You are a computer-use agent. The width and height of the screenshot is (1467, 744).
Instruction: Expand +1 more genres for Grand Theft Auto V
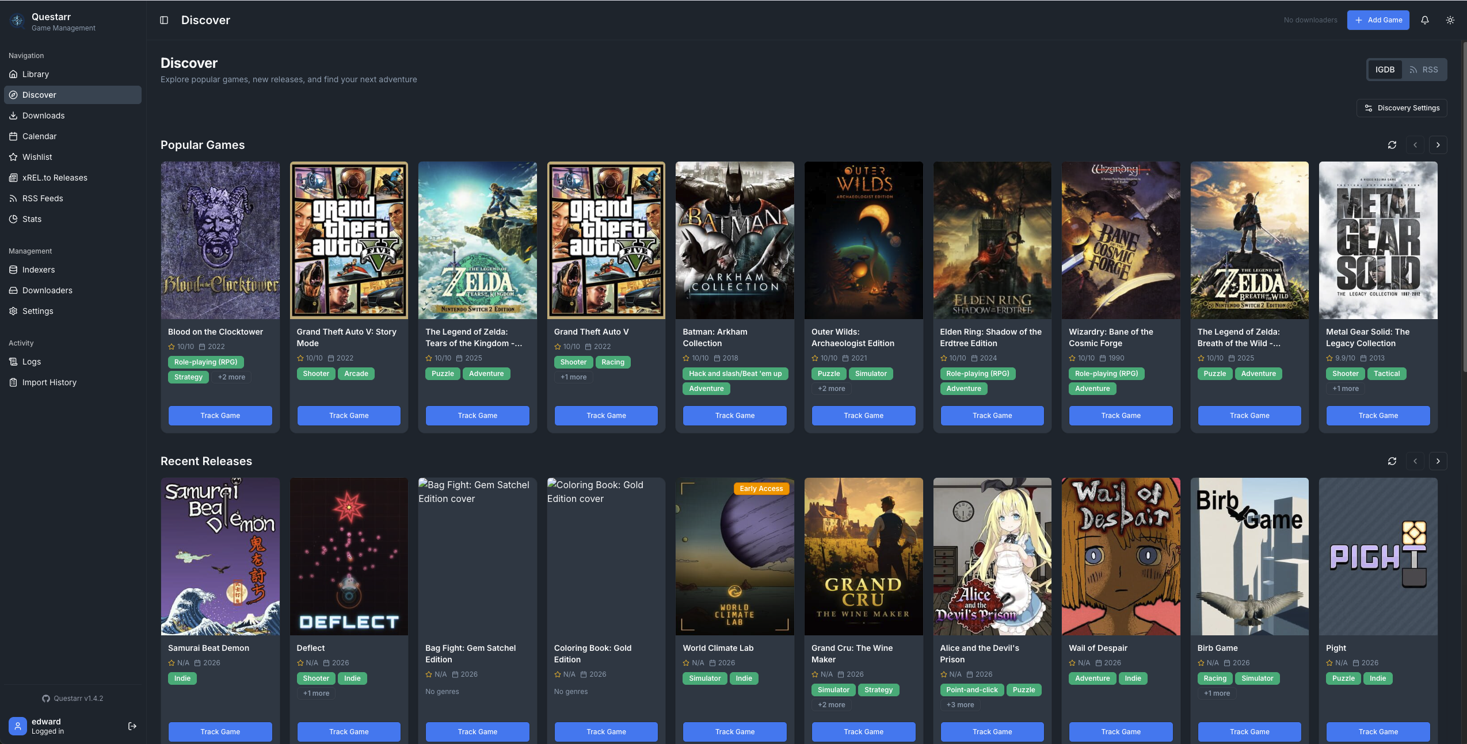pyautogui.click(x=574, y=377)
